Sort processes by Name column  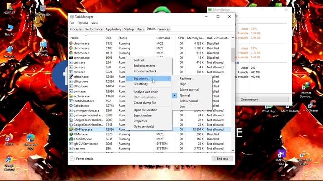(x=86, y=38)
